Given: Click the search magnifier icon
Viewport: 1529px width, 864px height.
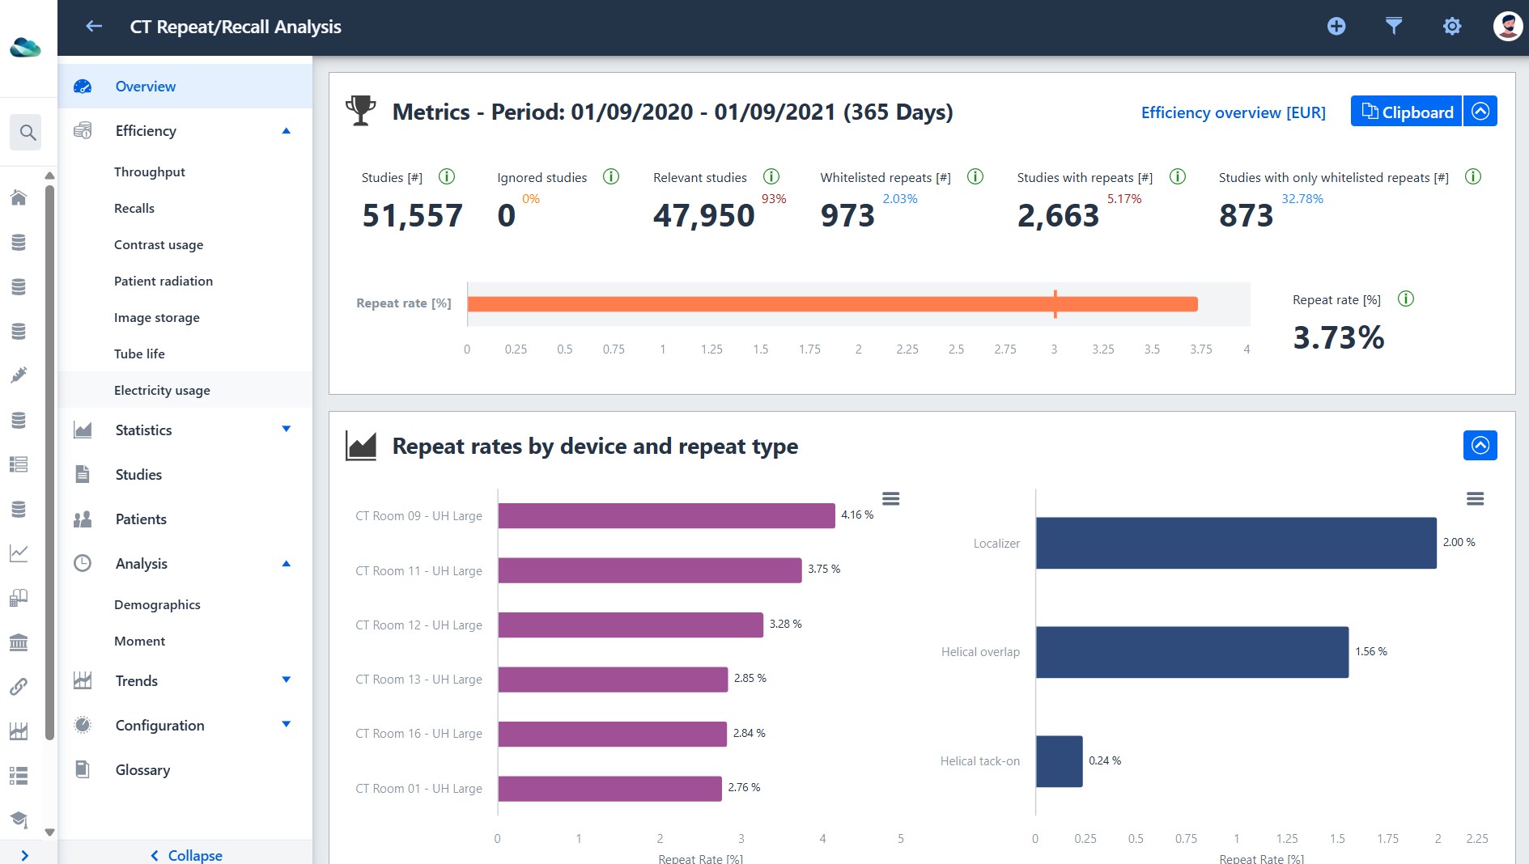Looking at the screenshot, I should [27, 132].
